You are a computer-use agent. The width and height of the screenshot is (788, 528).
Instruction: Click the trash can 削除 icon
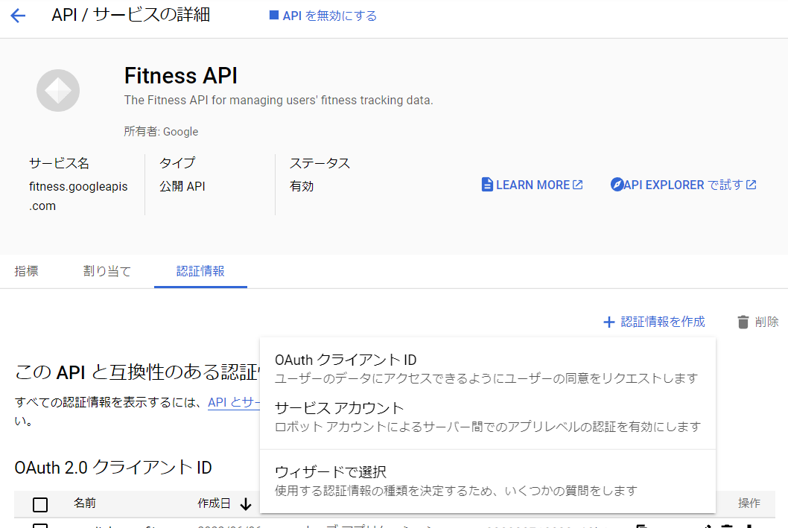743,322
